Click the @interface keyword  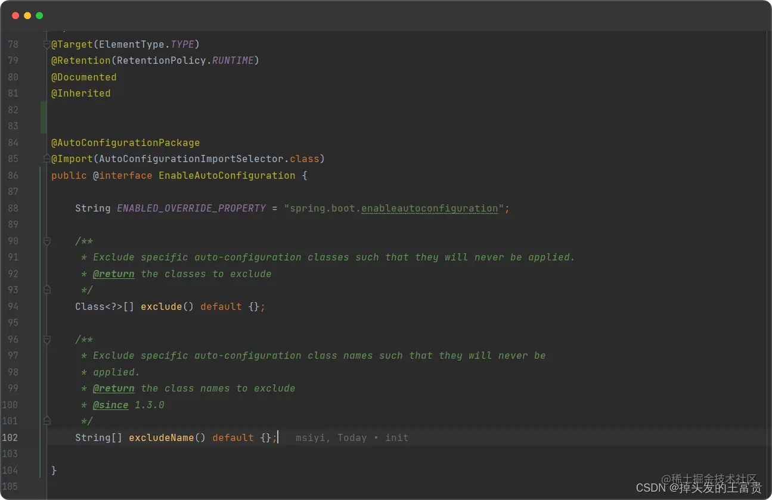(123, 176)
